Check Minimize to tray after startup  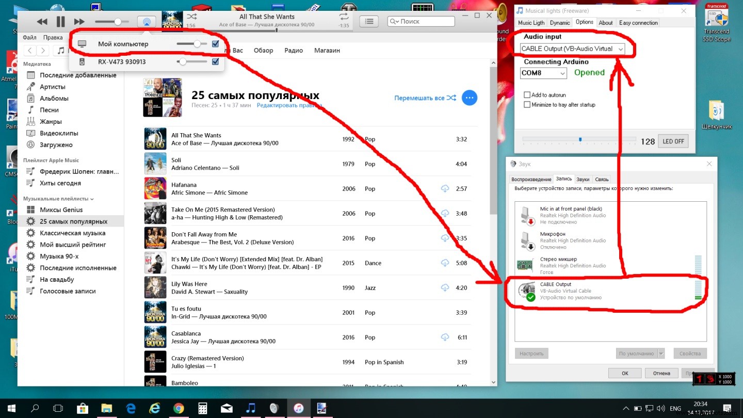point(527,105)
